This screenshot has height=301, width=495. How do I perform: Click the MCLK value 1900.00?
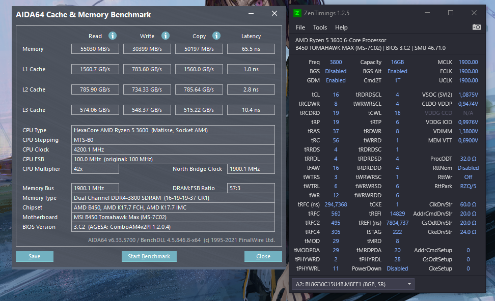click(468, 62)
